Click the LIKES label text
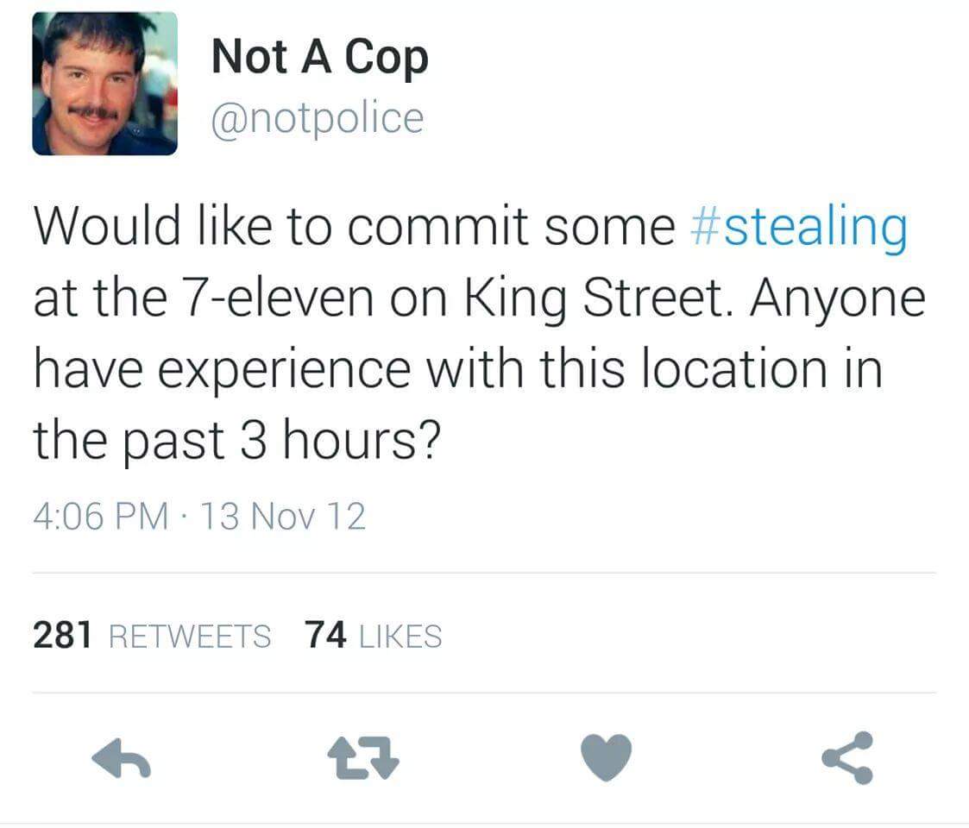 [x=400, y=637]
